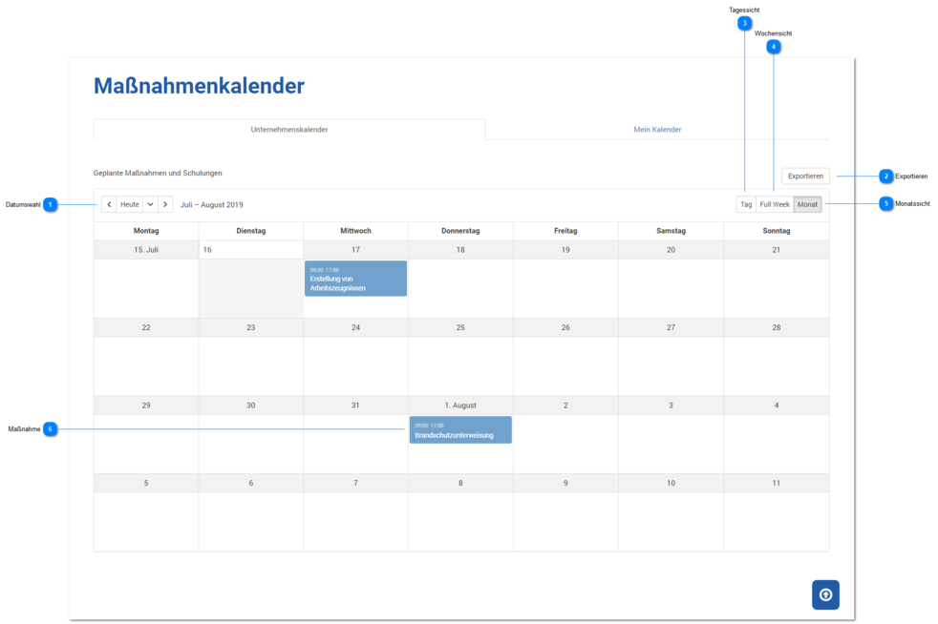This screenshot has height=624, width=938.
Task: Select day 10 in the calendar
Action: [671, 483]
